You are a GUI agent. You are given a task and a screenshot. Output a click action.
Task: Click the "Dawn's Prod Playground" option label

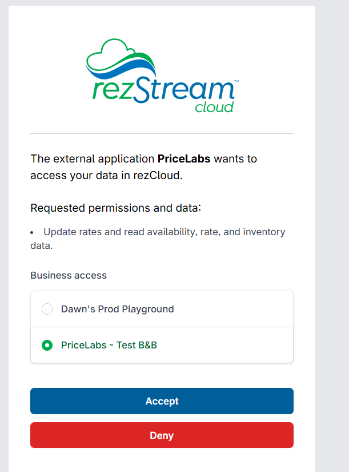pyautogui.click(x=117, y=309)
